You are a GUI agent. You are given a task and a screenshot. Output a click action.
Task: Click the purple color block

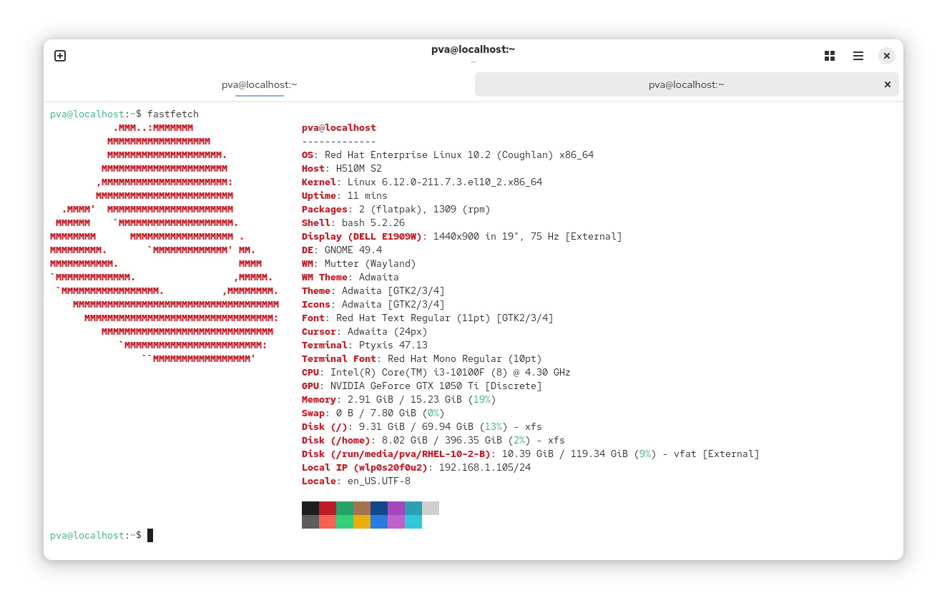point(396,508)
